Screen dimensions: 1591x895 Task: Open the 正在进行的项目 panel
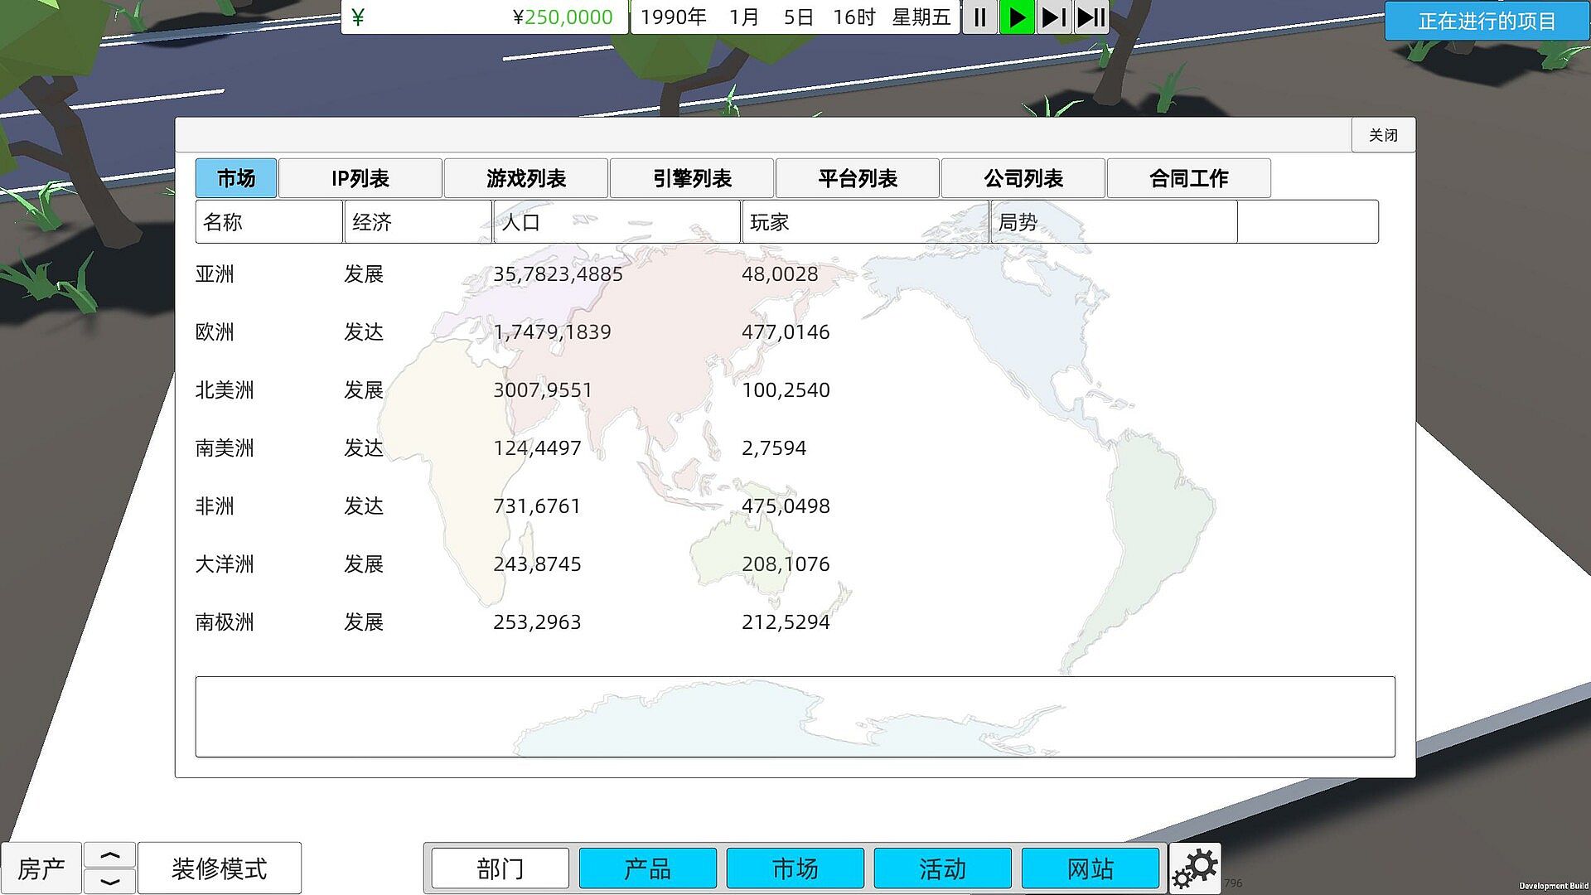[x=1487, y=21]
